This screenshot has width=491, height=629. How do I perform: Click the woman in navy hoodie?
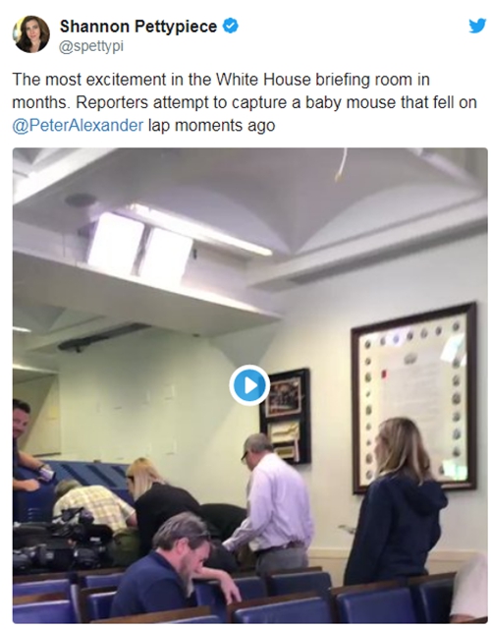tap(396, 501)
